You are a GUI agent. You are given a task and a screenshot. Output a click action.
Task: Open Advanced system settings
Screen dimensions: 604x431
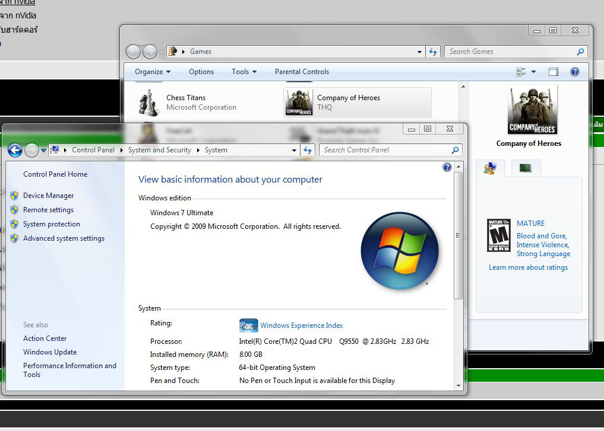pyautogui.click(x=64, y=238)
